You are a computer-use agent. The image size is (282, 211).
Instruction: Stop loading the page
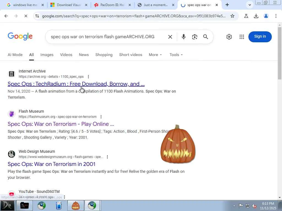point(26,16)
